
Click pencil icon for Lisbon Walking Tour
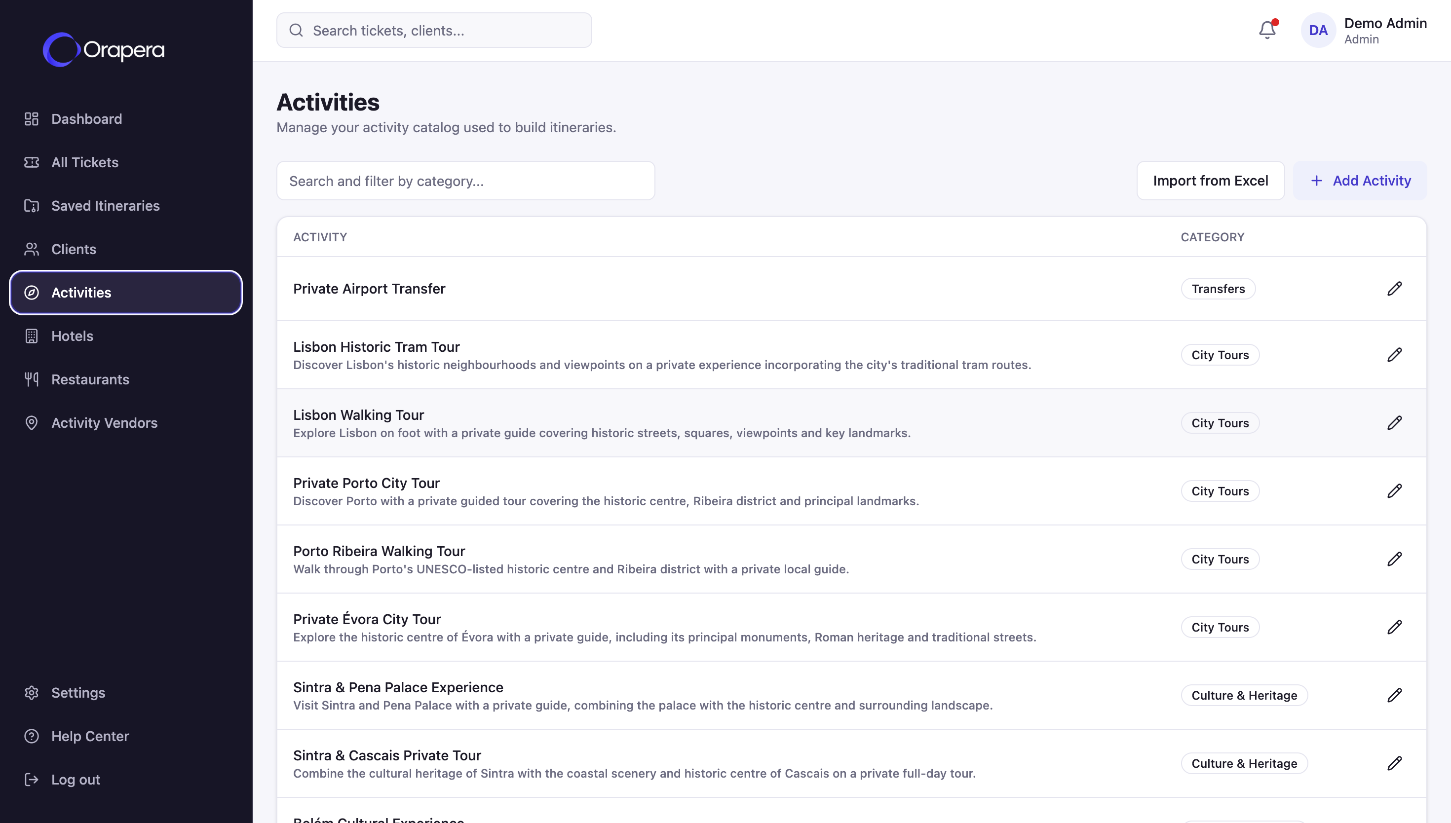1394,423
